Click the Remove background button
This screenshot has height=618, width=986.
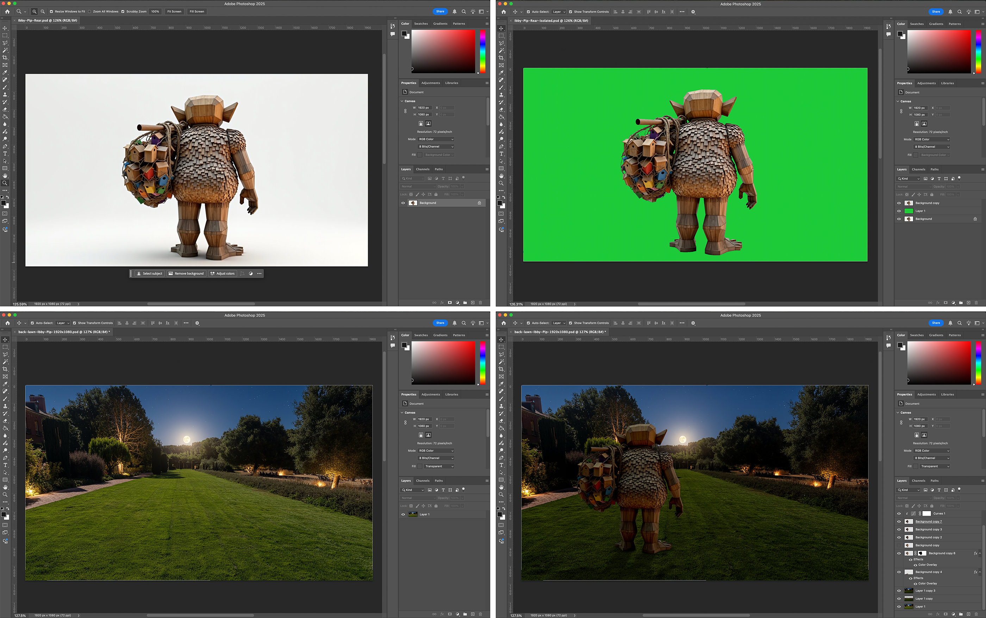click(186, 273)
